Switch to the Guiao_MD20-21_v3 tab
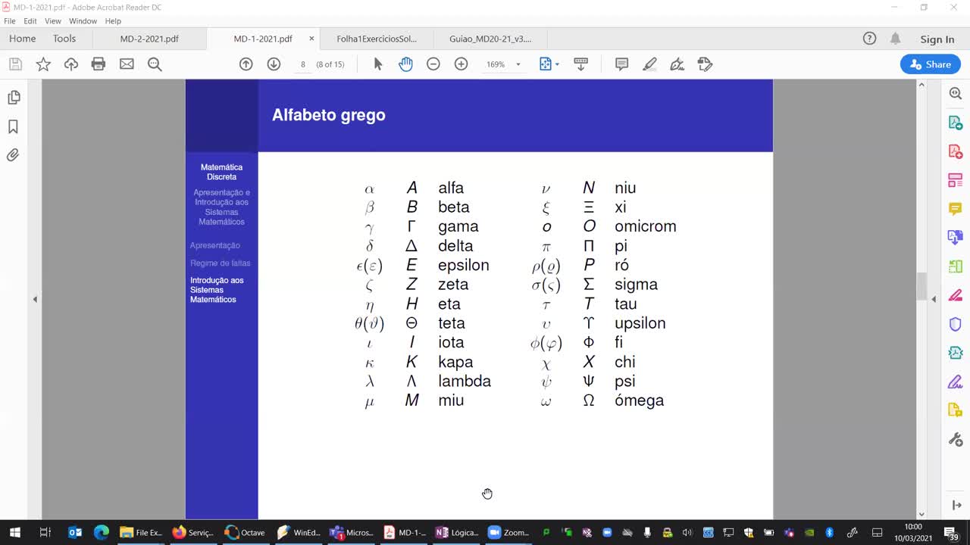The width and height of the screenshot is (970, 545). [490, 39]
